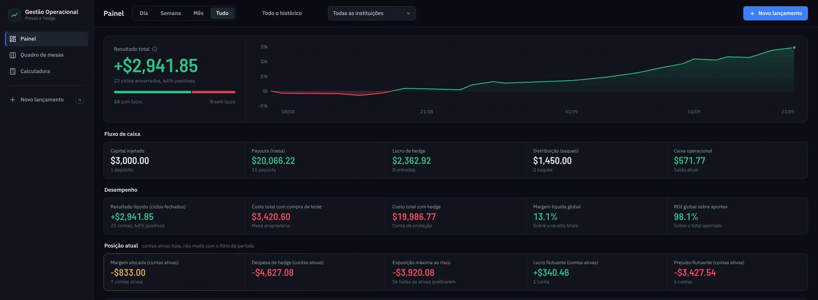This screenshot has width=818, height=300.
Task: Click the red portion of profit bar
Action: coord(213,92)
